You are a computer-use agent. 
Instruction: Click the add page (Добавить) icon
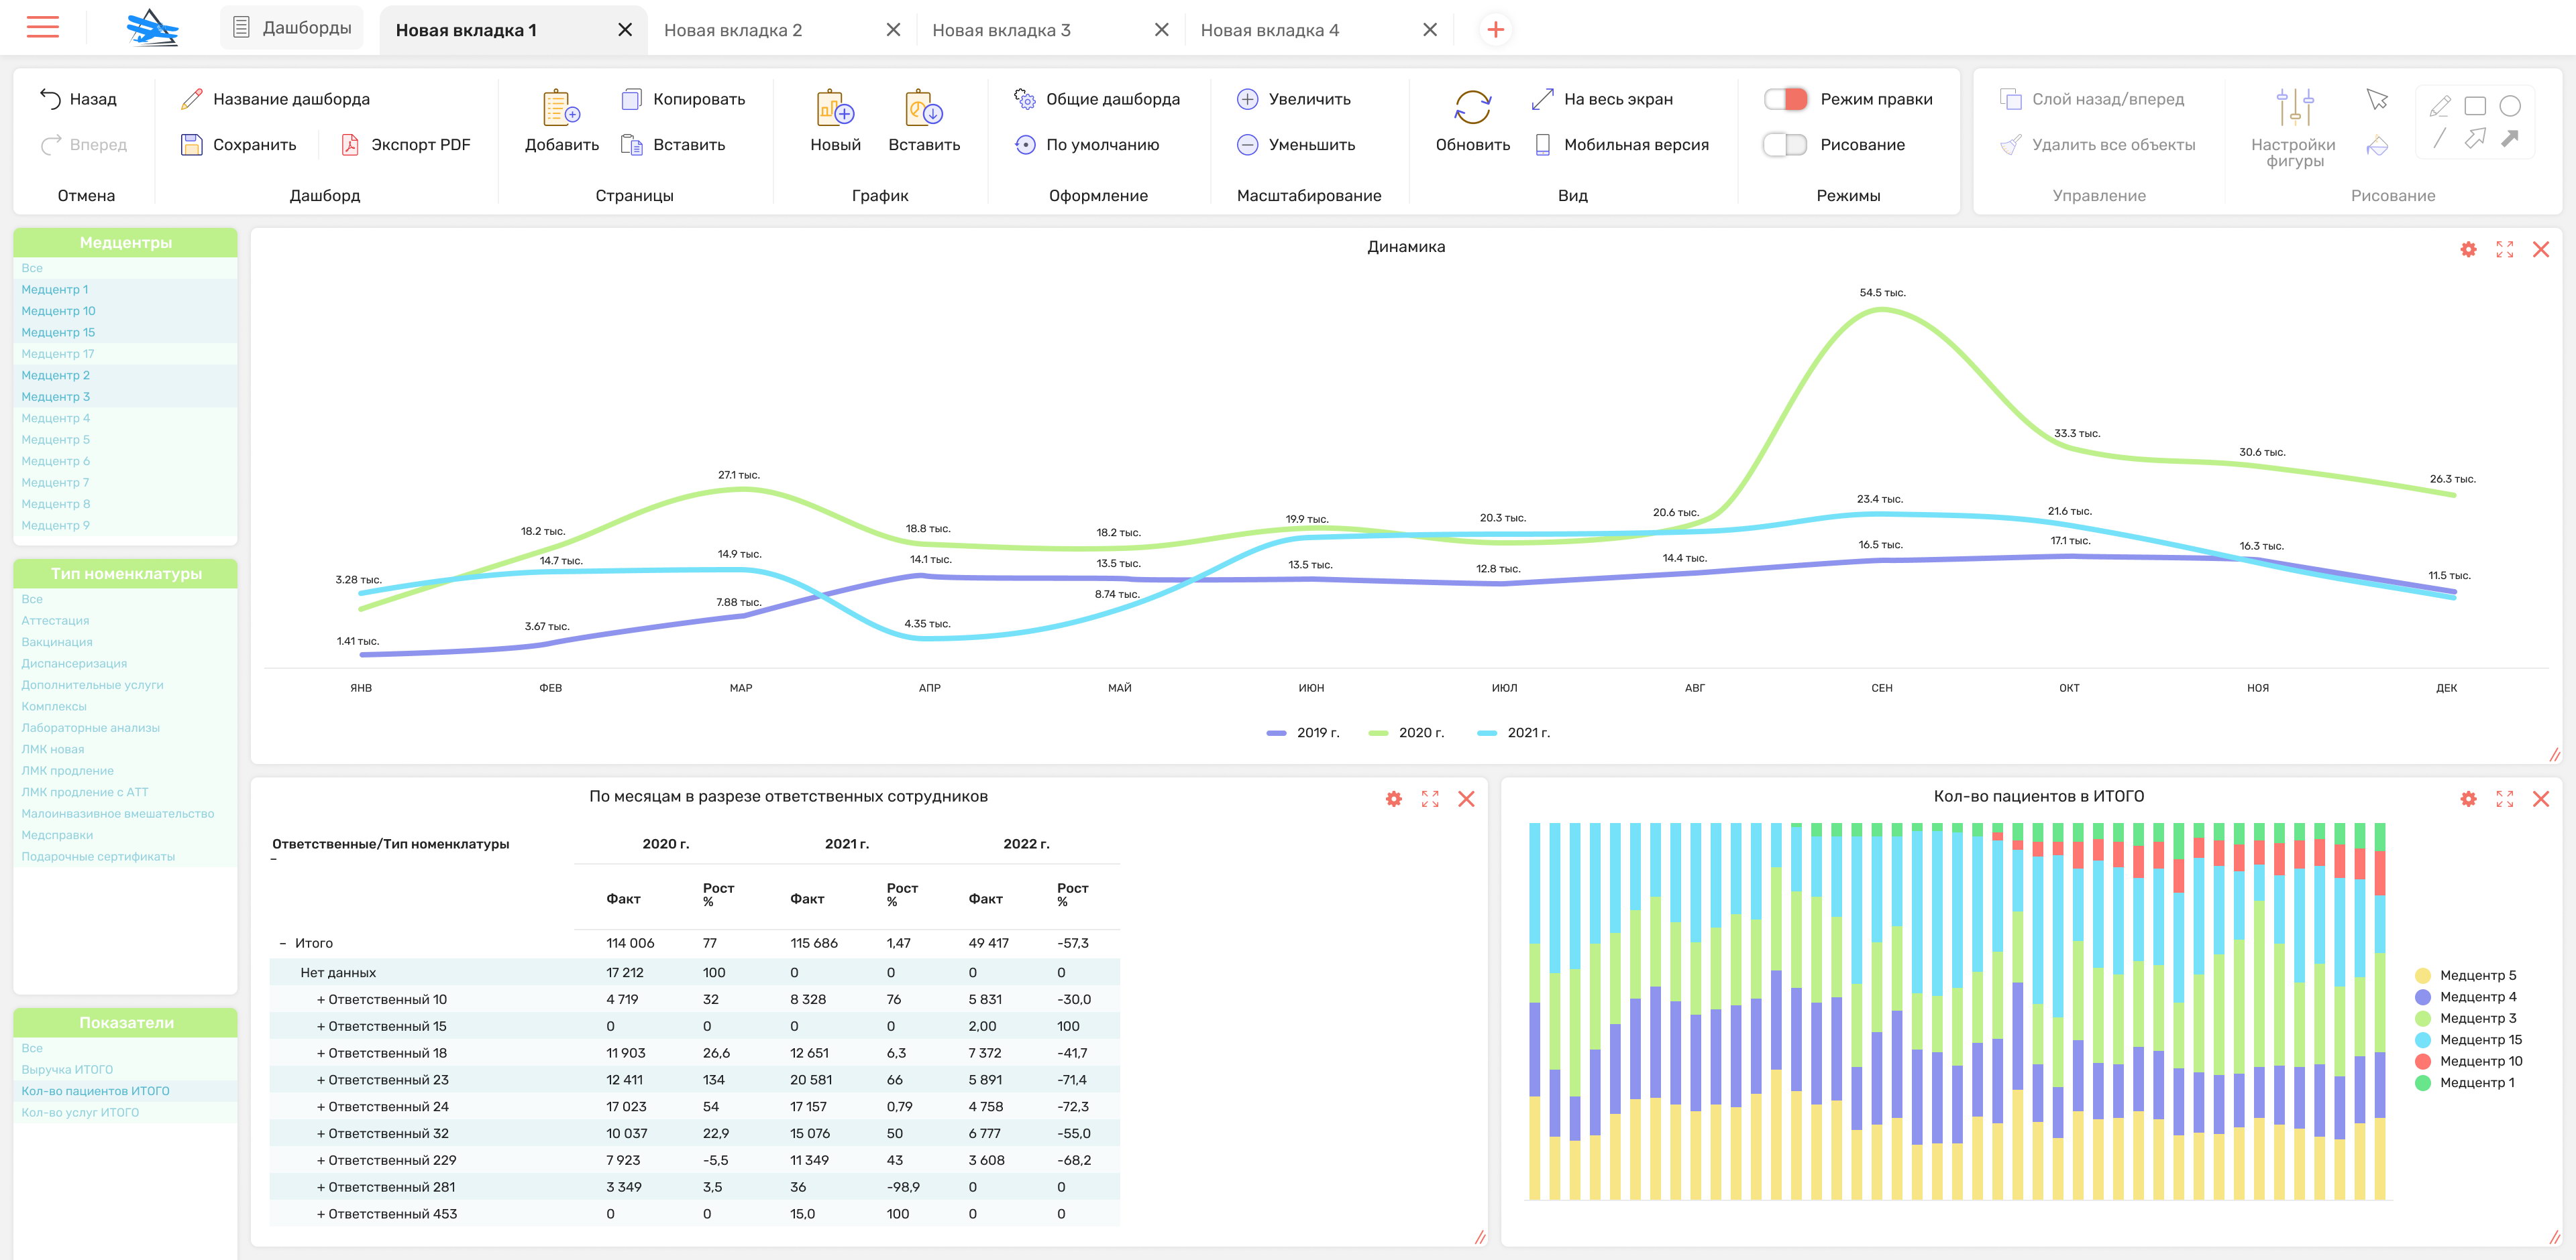561,108
